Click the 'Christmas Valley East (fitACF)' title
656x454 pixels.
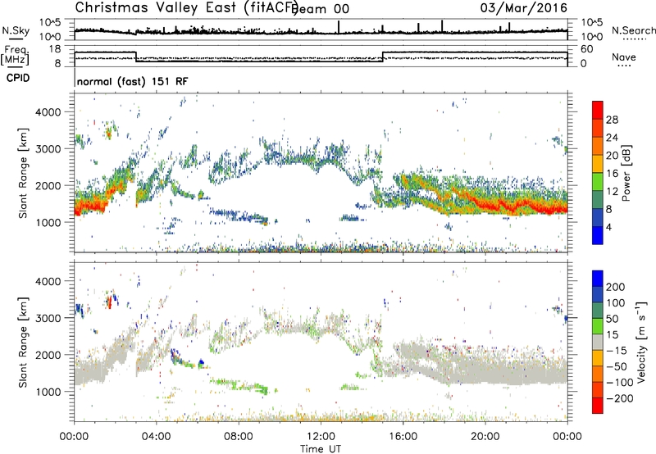[x=187, y=7]
